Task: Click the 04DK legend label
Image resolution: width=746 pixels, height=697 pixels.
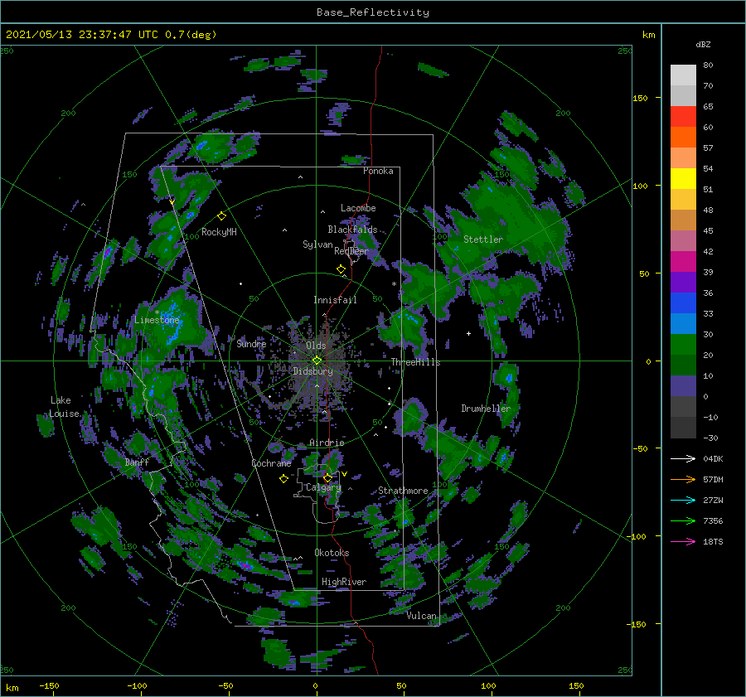Action: (x=713, y=458)
